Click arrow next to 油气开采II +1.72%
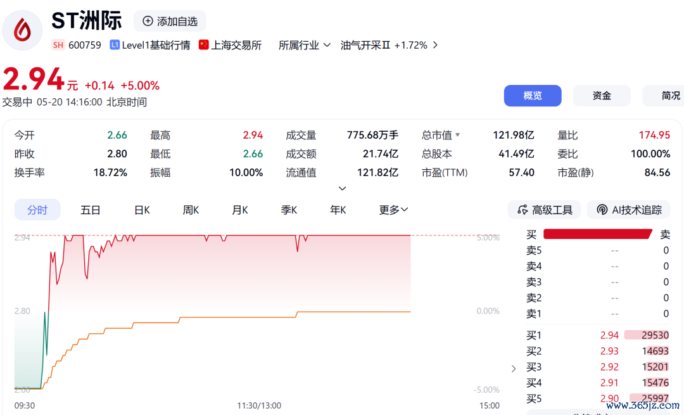Screen dimensions: 684x415 coord(435,45)
